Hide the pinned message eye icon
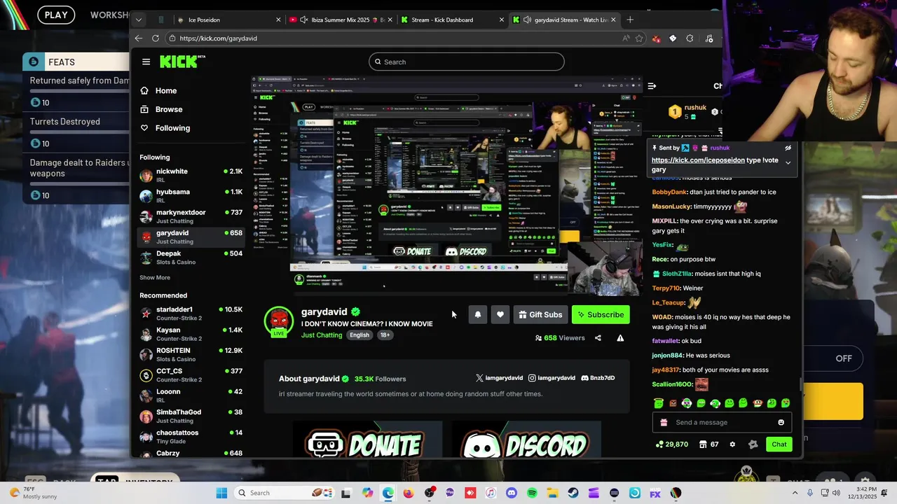Screen dimensions: 897x504 (x=788, y=148)
